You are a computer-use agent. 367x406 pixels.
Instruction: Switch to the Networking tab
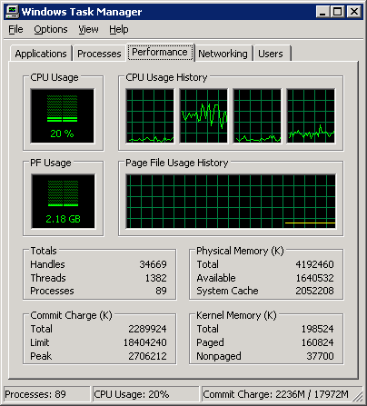tap(223, 54)
